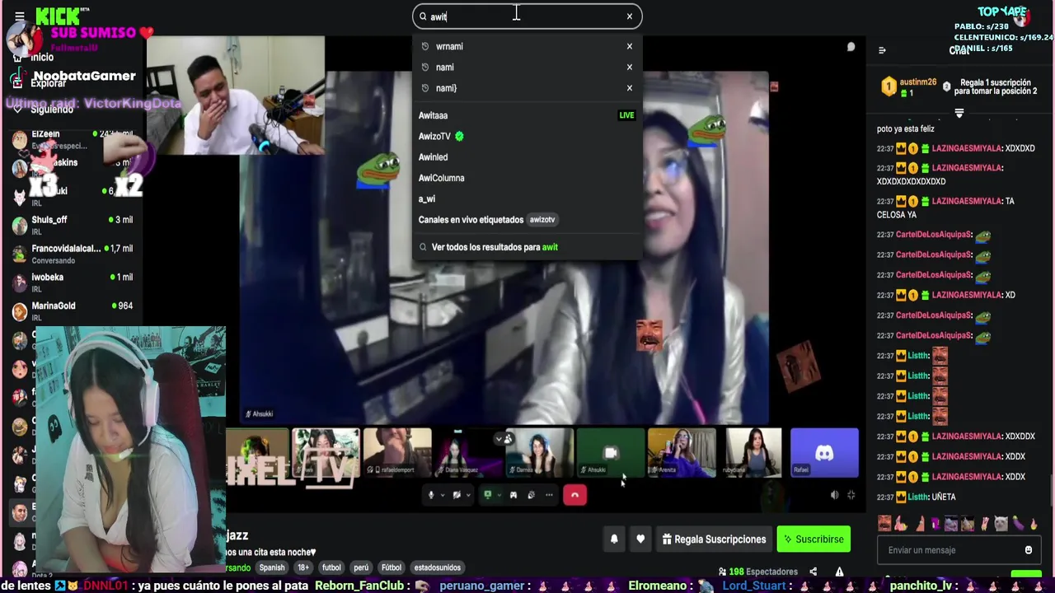
Task: Select Arenita participant thumbnail
Action: (x=682, y=452)
